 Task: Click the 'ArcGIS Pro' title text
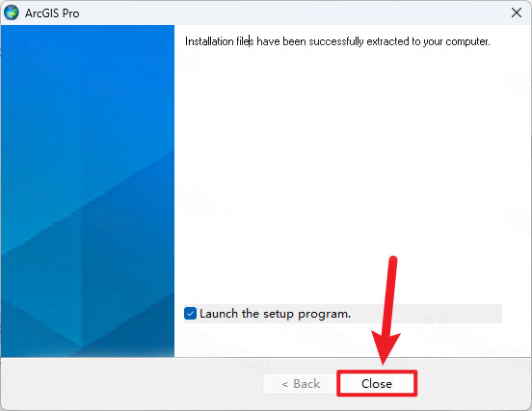[52, 13]
